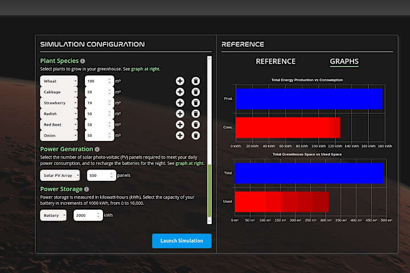
Task: Click the scrollbar down arrow
Action: click(x=209, y=221)
